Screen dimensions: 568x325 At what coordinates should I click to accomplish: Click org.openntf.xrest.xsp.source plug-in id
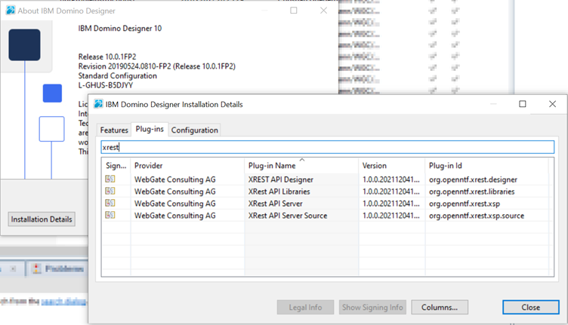477,216
